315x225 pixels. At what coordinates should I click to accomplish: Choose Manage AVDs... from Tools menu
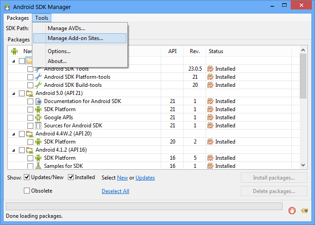click(80, 28)
